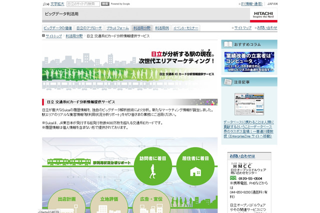
Task: Go to サイトマップ link
Action: tap(242, 27)
